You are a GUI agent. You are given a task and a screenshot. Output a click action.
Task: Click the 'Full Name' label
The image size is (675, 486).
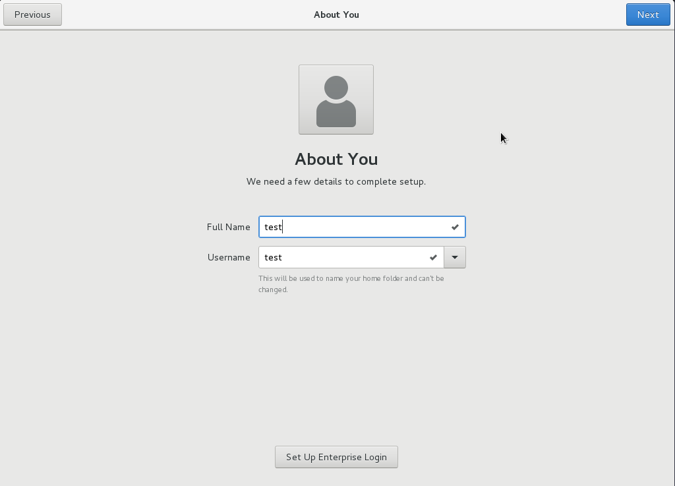(228, 227)
